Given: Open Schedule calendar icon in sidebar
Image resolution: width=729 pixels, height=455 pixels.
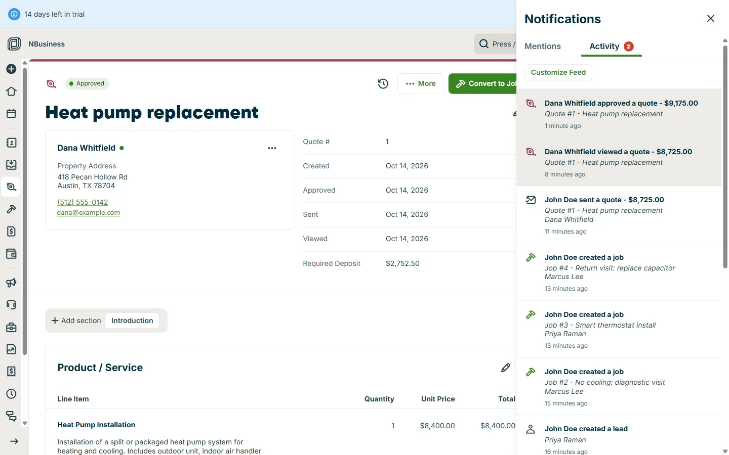Looking at the screenshot, I should [11, 114].
